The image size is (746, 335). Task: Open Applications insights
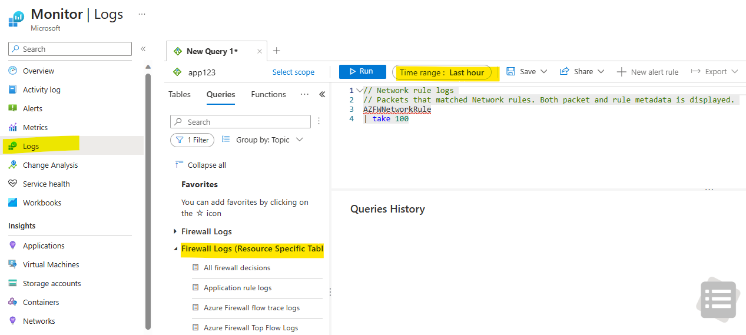pos(44,246)
